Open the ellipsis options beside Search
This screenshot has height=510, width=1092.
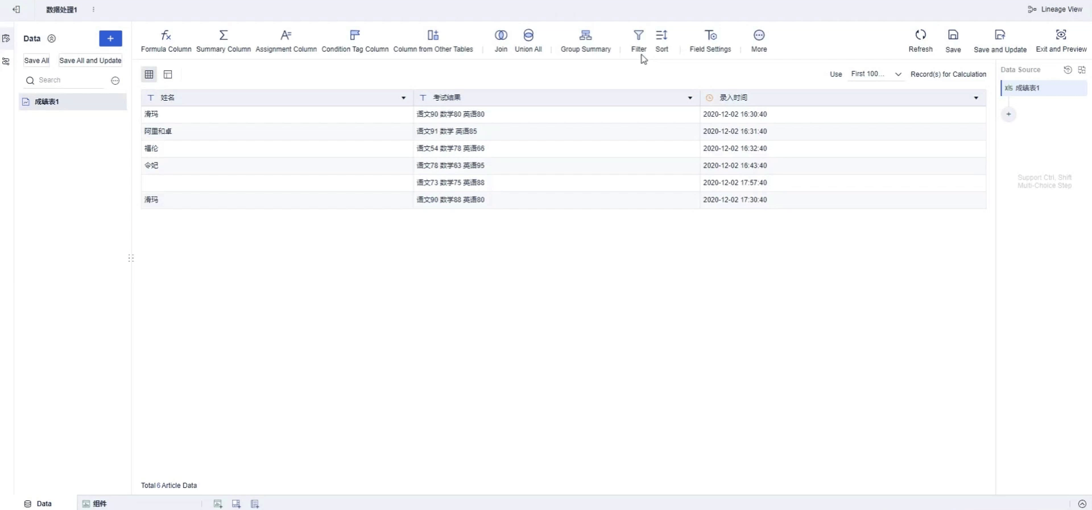115,81
